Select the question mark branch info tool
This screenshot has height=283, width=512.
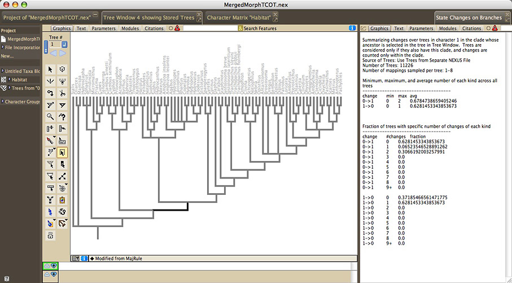62,117
